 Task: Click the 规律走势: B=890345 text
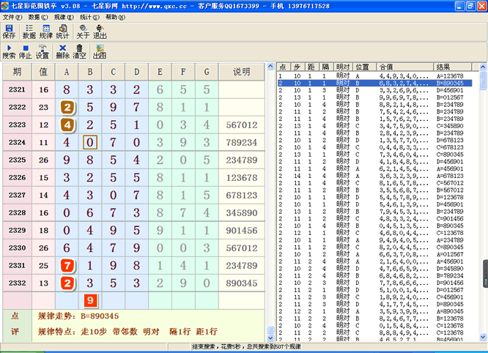click(78, 316)
